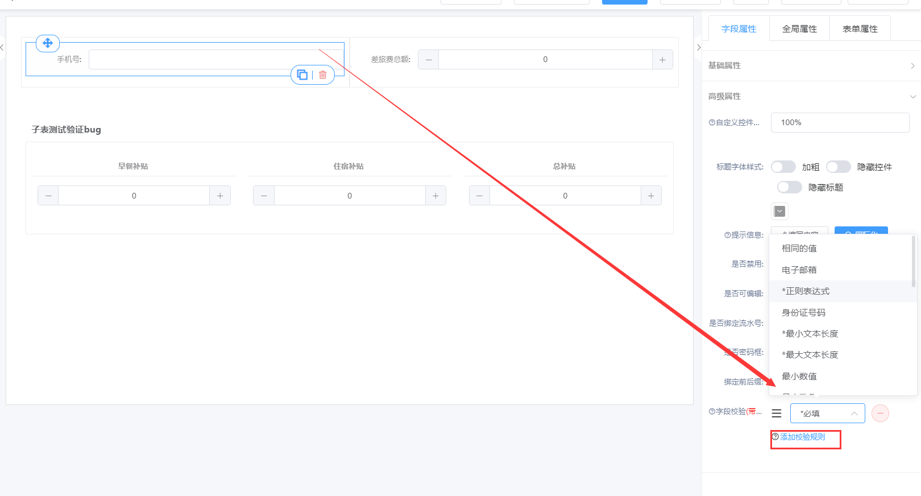Copy the selected 手机号 field
The width and height of the screenshot is (921, 496).
click(302, 75)
